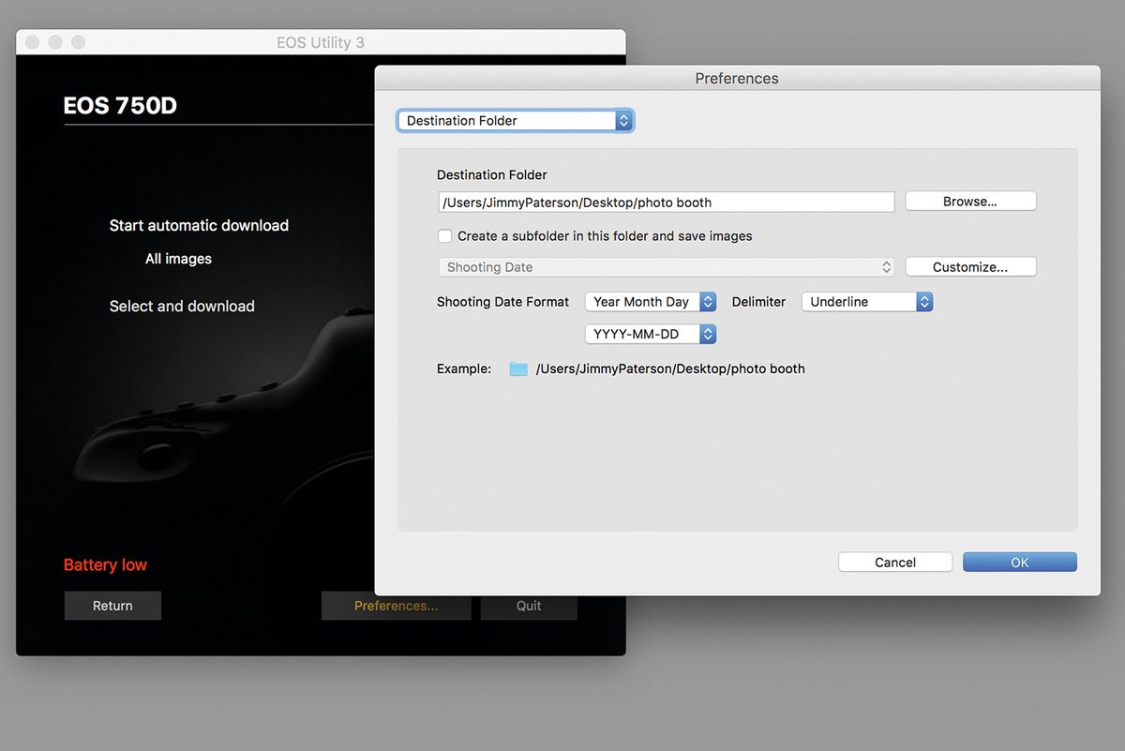Open Preferences... in EOS Utility window

396,606
